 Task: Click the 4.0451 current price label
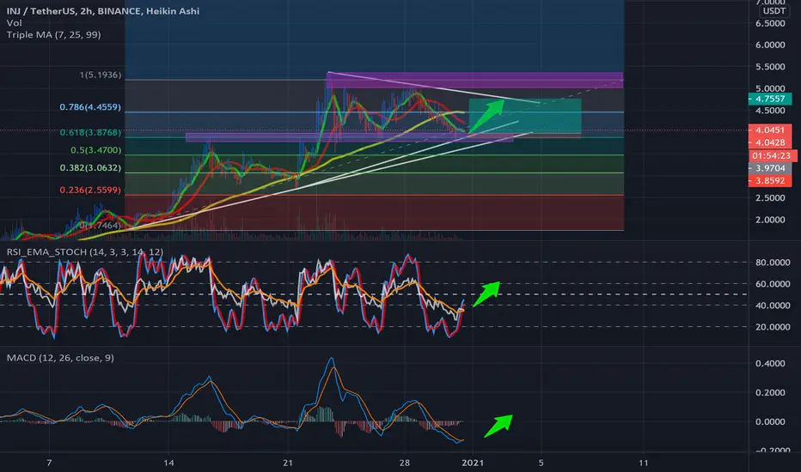click(x=770, y=130)
